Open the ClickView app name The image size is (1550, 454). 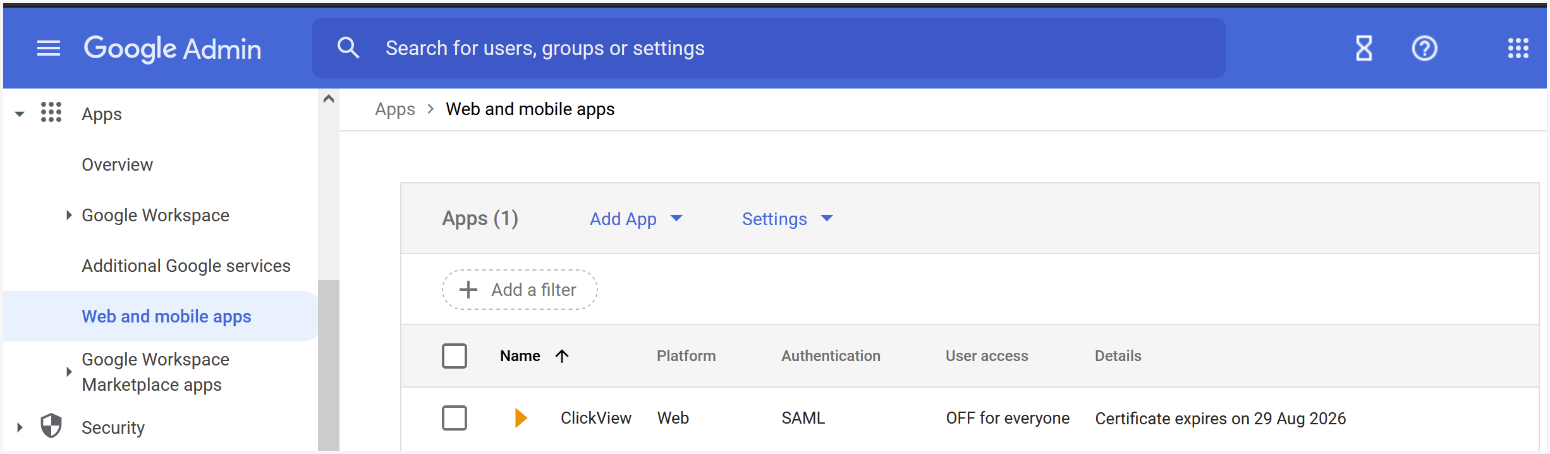[x=596, y=418]
